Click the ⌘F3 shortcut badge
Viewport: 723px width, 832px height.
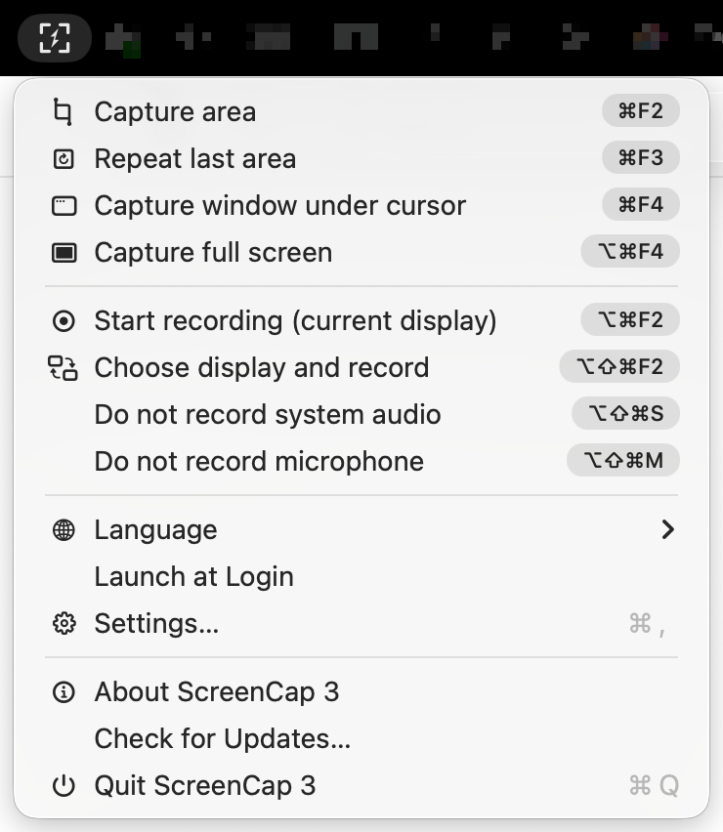[x=641, y=157]
